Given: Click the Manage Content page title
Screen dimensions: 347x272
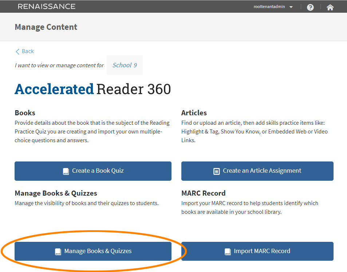Looking at the screenshot, I should coord(46,27).
